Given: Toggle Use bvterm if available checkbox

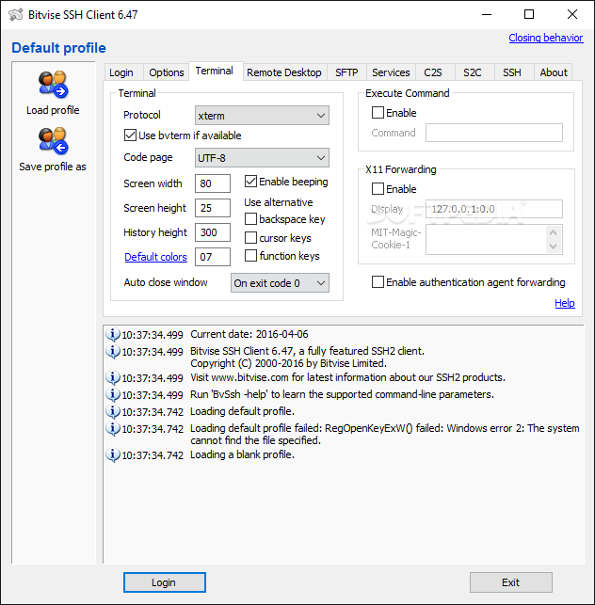Looking at the screenshot, I should click(130, 135).
